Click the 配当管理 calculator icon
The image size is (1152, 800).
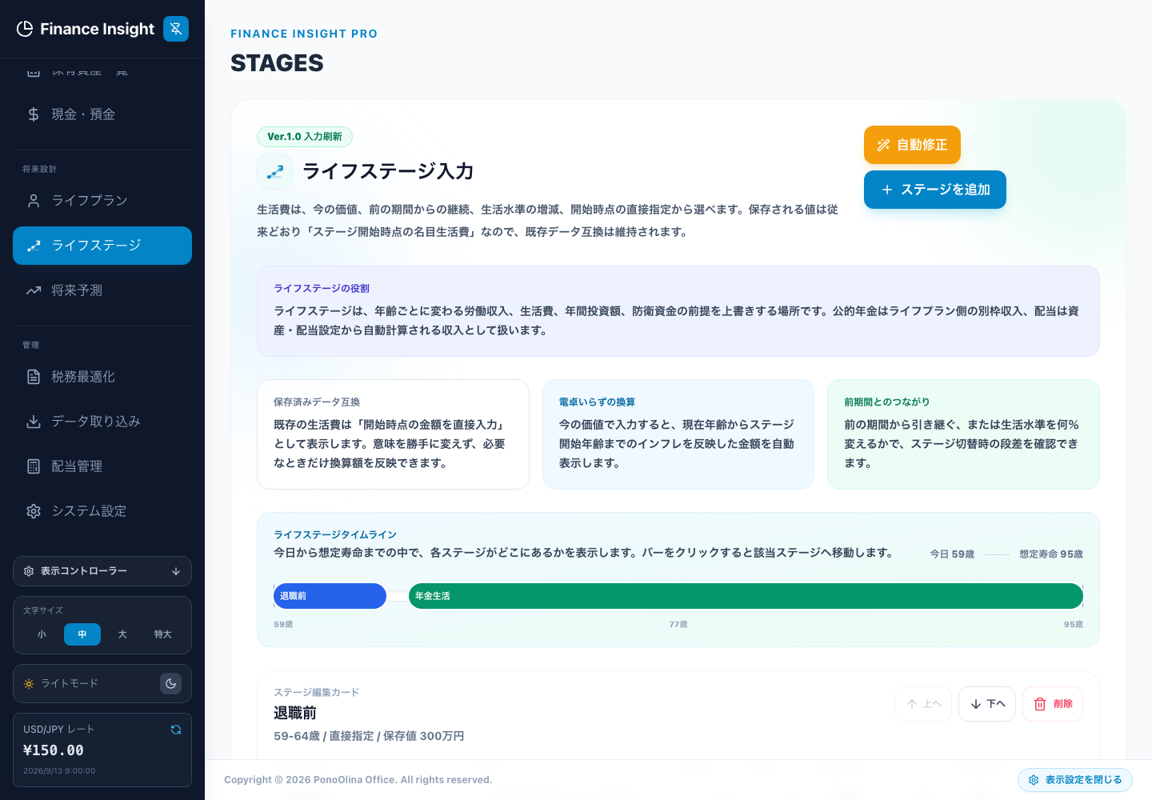click(x=34, y=466)
